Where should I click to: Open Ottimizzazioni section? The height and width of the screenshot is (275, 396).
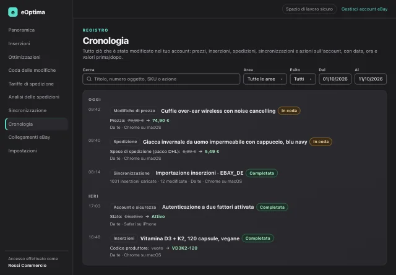pos(24,57)
